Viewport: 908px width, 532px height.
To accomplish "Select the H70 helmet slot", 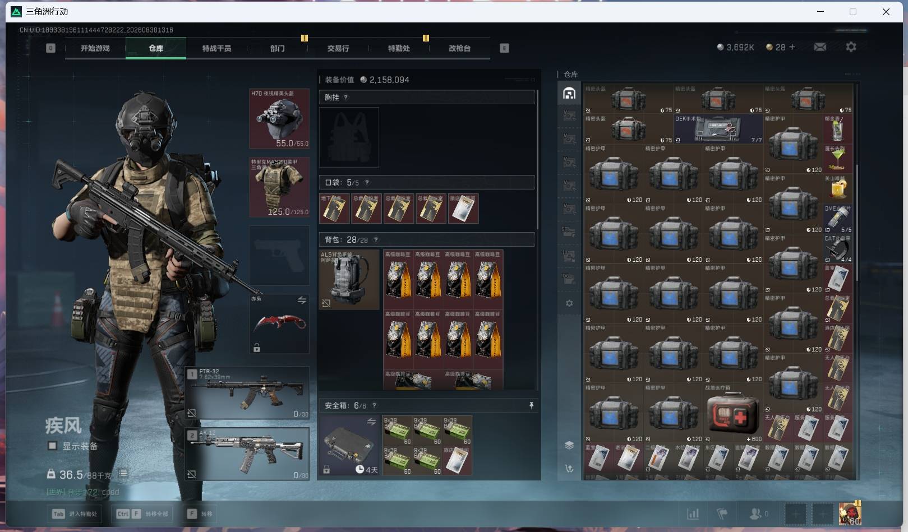I will coord(279,119).
